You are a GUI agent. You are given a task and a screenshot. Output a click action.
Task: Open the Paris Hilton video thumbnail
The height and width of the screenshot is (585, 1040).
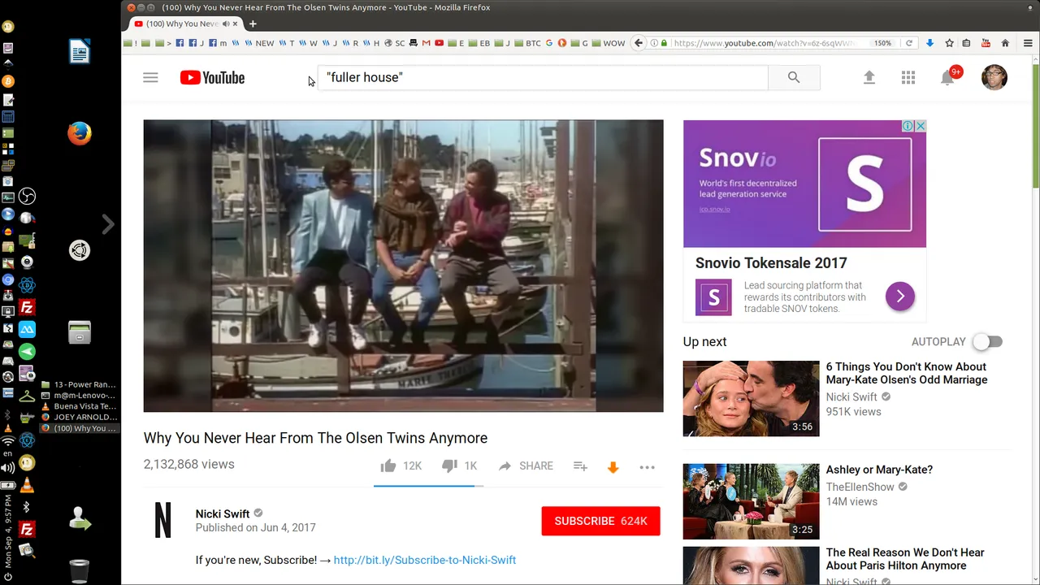coord(751,565)
